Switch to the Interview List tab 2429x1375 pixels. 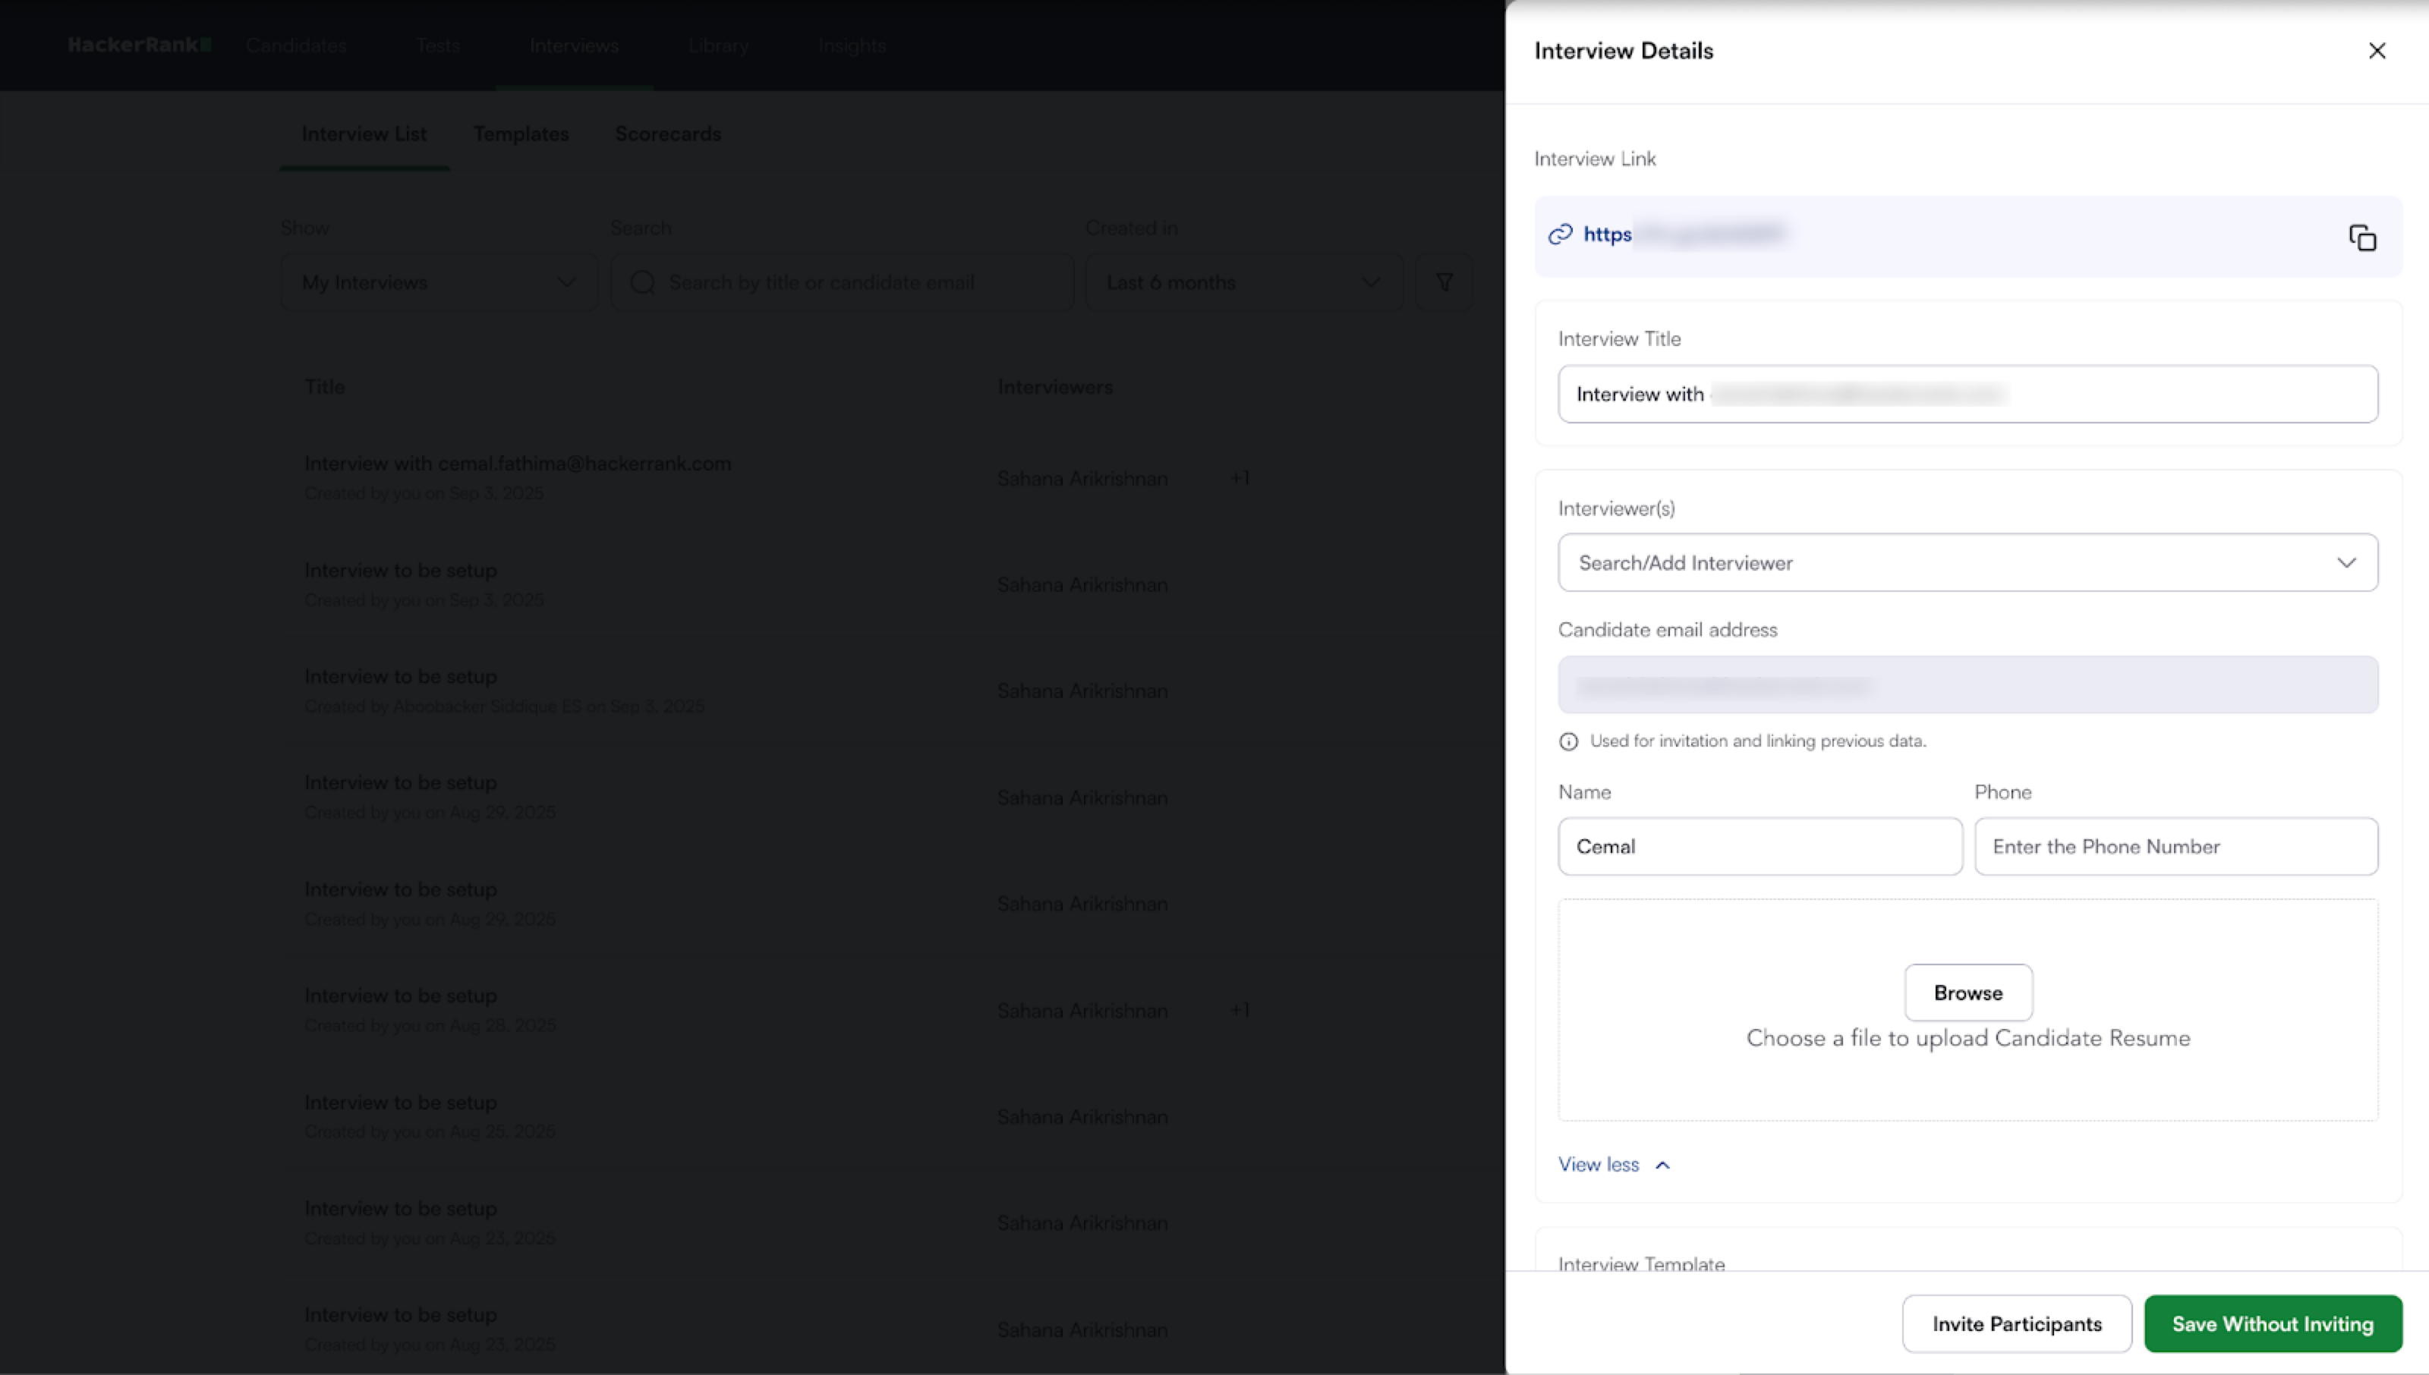click(364, 134)
